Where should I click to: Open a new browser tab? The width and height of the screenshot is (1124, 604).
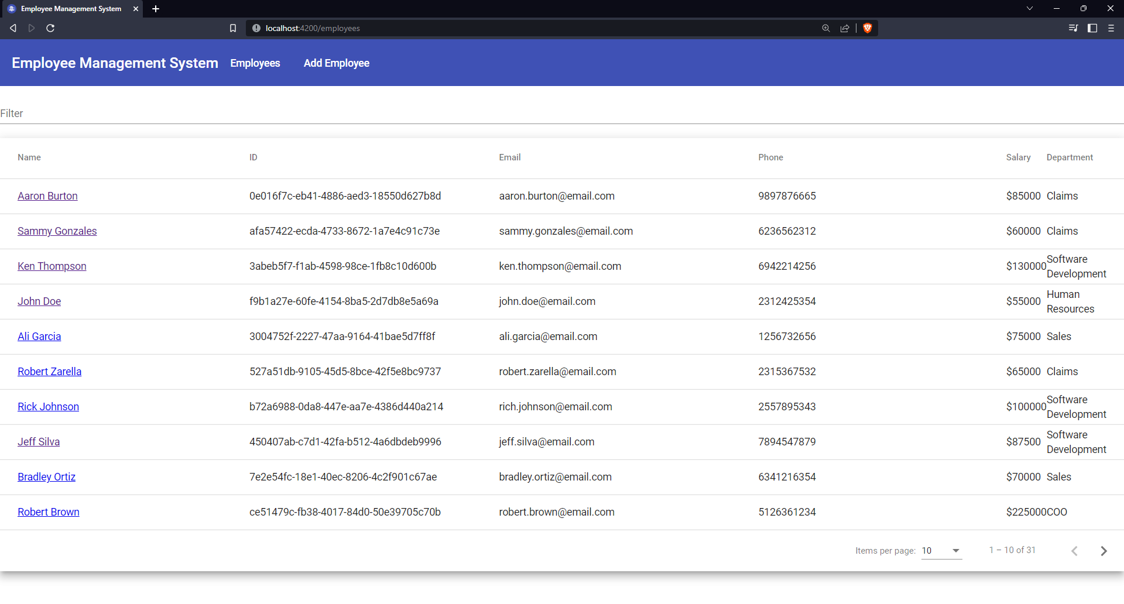coord(156,9)
